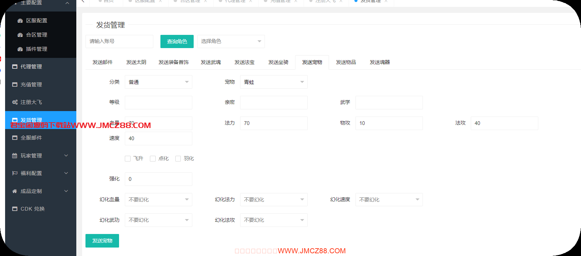Click the 成品定制 home icon
The width and height of the screenshot is (581, 256).
tap(15, 191)
